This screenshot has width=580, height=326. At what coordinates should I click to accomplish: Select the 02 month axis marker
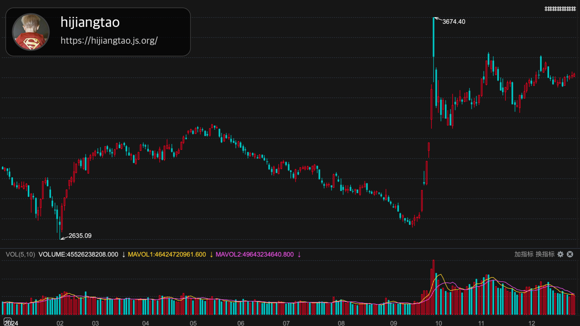(60, 323)
